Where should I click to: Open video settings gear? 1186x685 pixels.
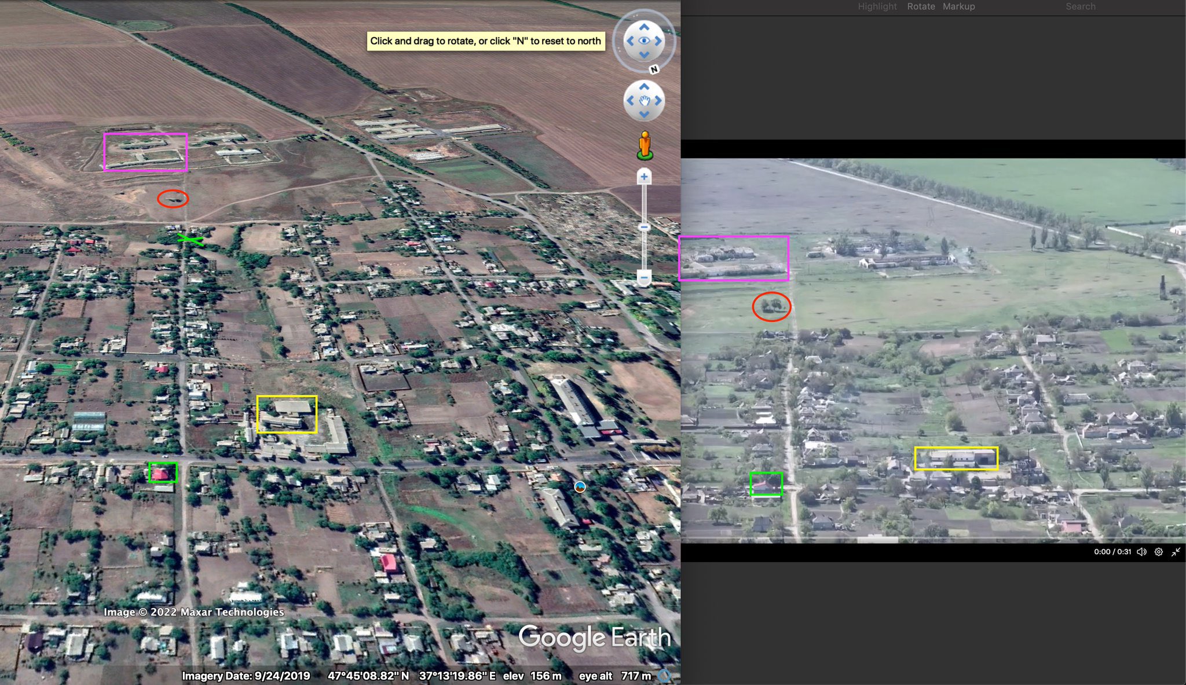1158,552
